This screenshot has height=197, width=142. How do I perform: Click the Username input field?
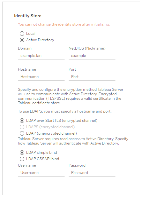41,173
